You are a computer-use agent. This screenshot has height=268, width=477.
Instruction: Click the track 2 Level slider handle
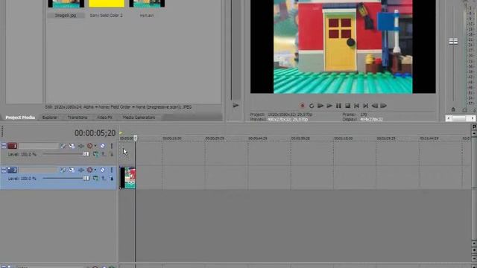pyautogui.click(x=86, y=179)
